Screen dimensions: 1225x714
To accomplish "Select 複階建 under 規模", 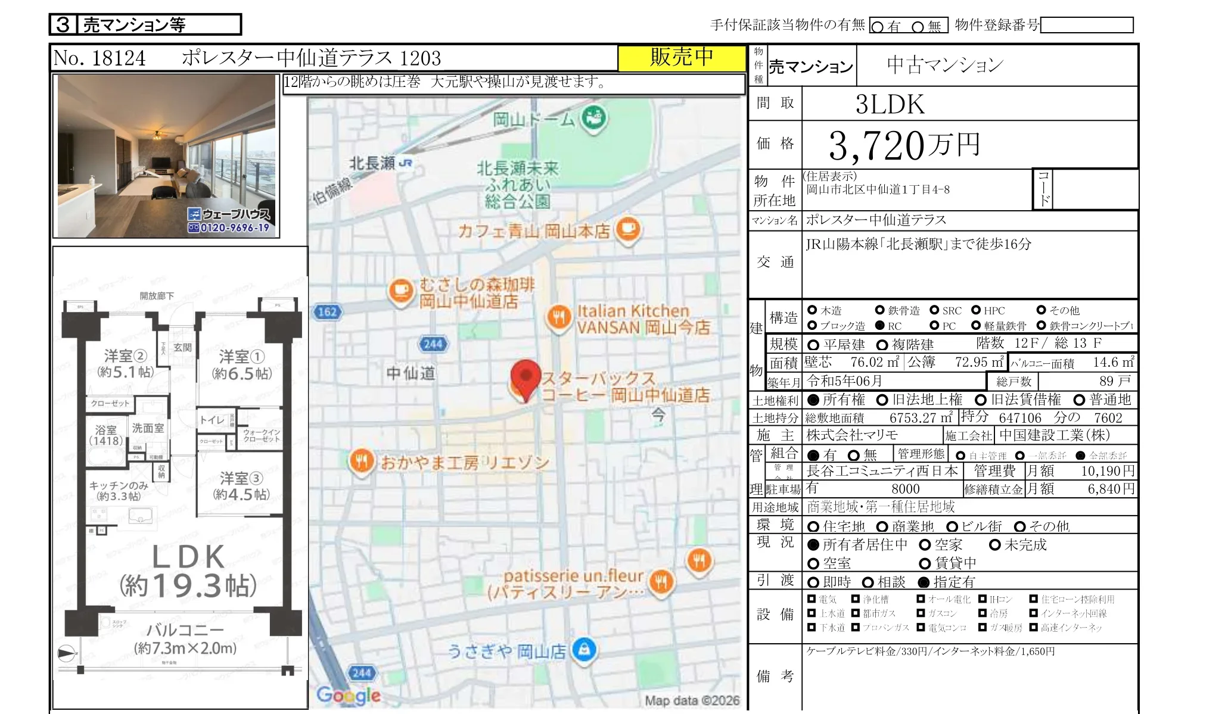I will (882, 345).
